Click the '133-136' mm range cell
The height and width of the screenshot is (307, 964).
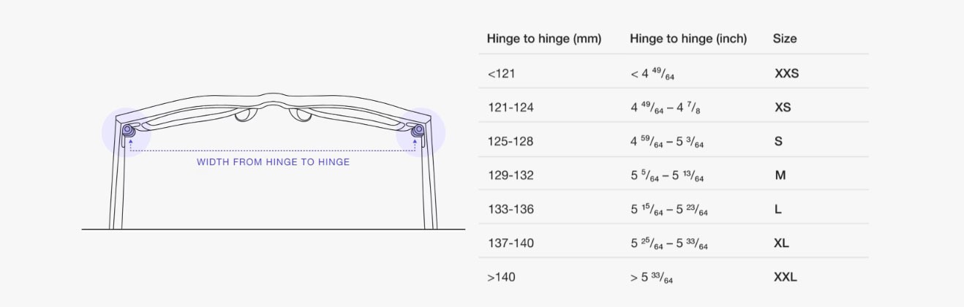[511, 209]
